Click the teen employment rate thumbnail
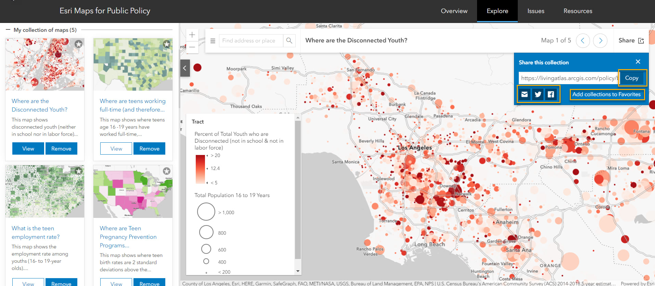The height and width of the screenshot is (286, 655). (x=45, y=191)
